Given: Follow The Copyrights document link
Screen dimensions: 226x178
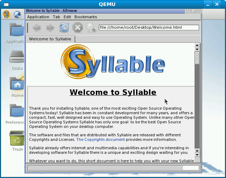Looking at the screenshot, I should [x=100, y=139].
